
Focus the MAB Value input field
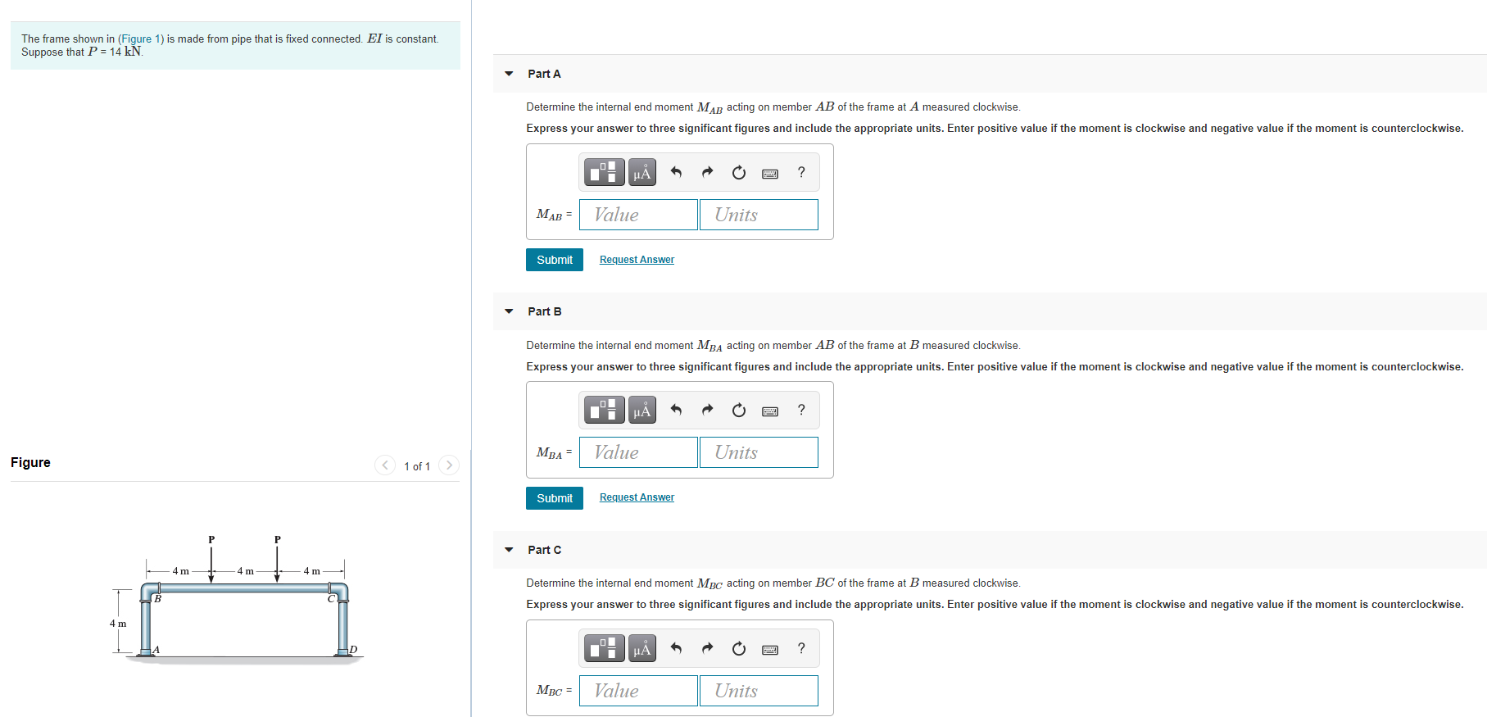638,215
